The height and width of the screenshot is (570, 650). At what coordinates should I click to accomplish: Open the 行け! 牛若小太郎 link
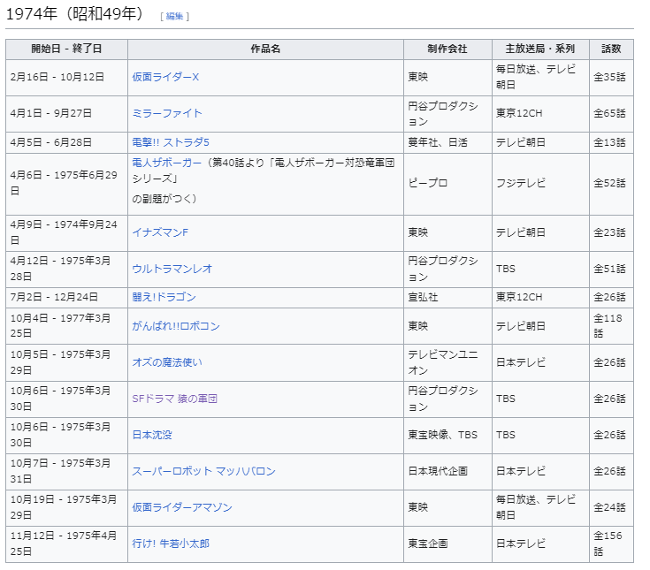coord(171,543)
